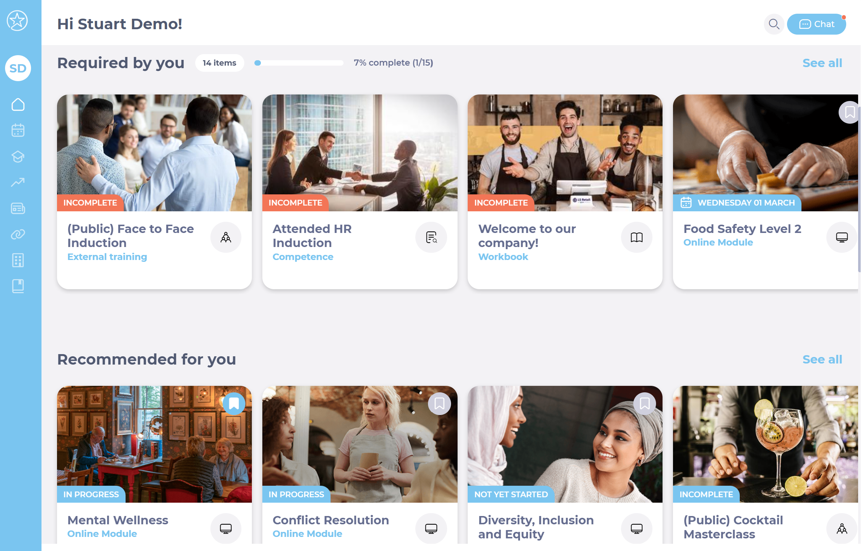Click the vertical scrollbar on the right edge

(x=859, y=189)
